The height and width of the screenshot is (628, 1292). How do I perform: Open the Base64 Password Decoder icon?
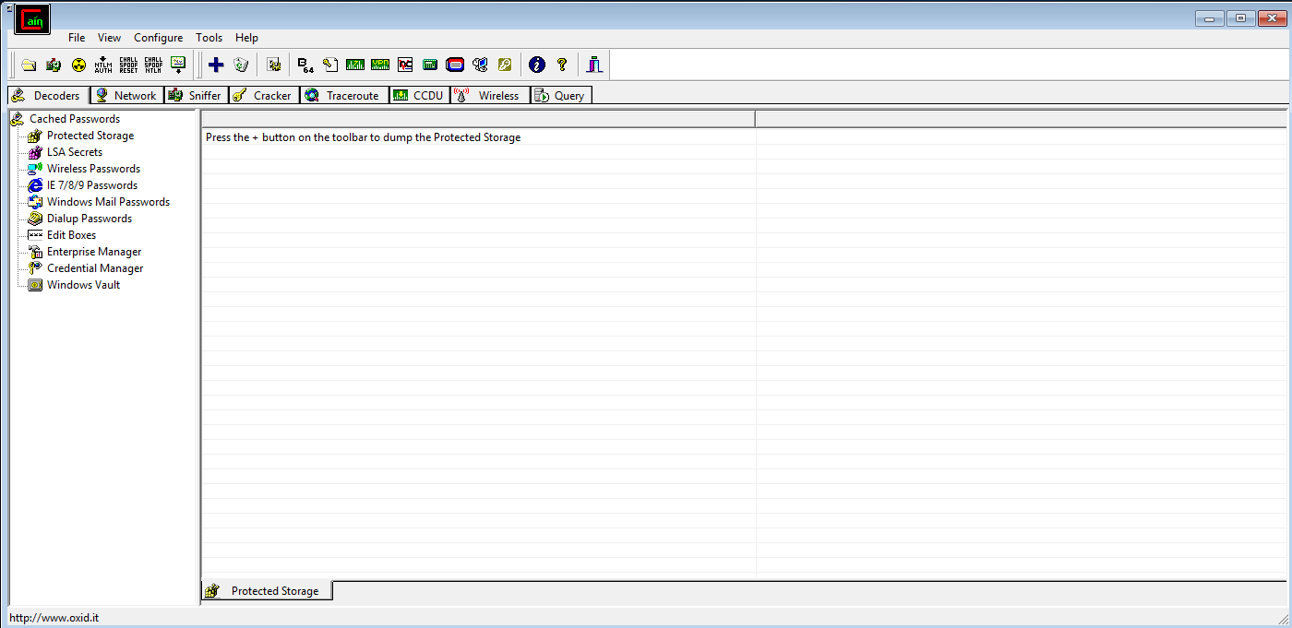pos(304,65)
